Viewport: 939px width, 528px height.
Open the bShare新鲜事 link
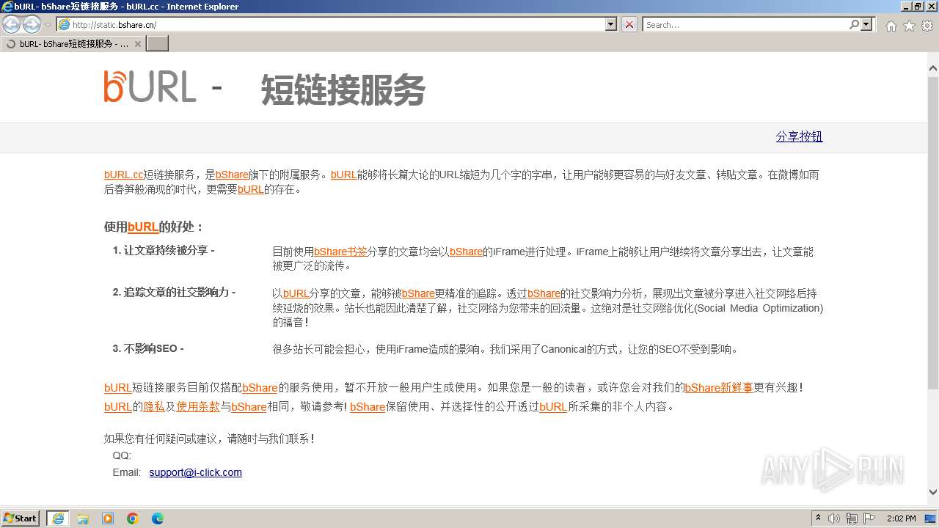[719, 387]
